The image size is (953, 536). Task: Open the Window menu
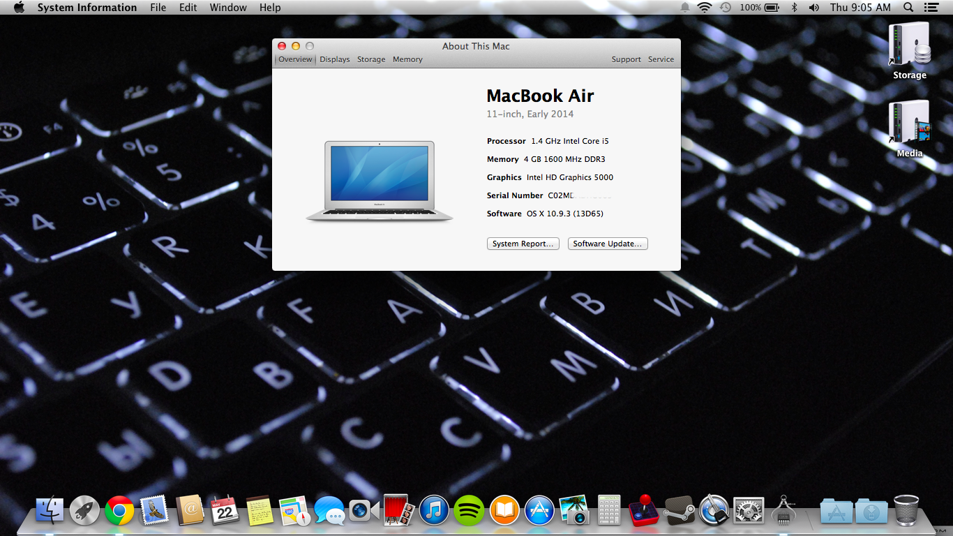pyautogui.click(x=228, y=8)
